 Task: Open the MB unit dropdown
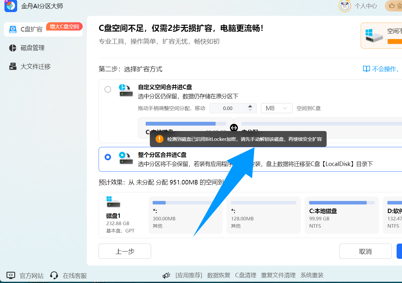point(276,108)
